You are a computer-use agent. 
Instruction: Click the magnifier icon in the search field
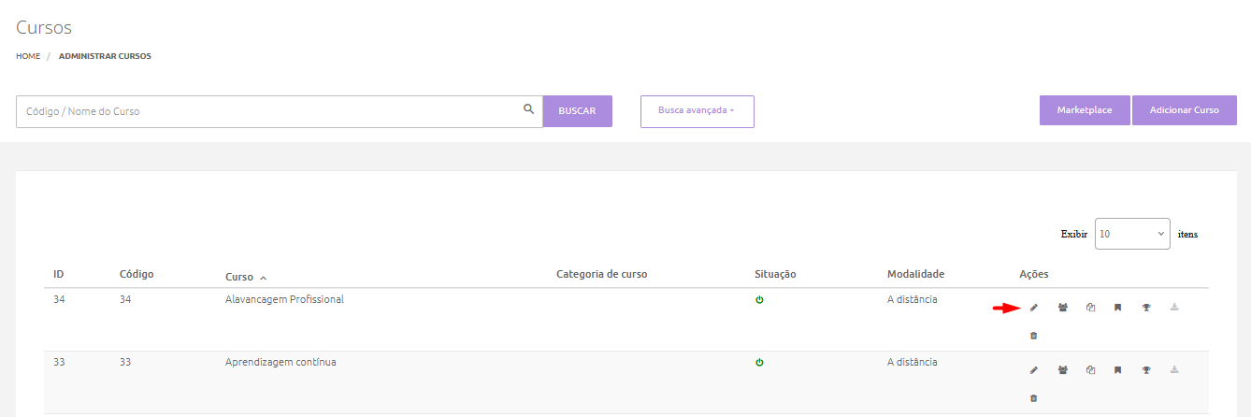(x=528, y=110)
